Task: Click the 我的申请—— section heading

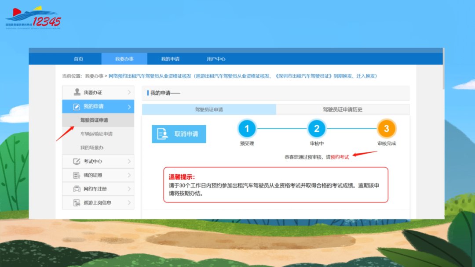Action: tap(165, 93)
